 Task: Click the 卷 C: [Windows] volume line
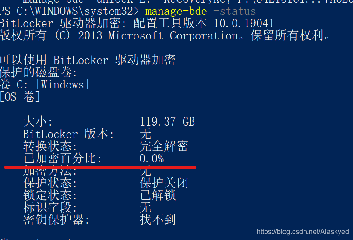(45, 85)
